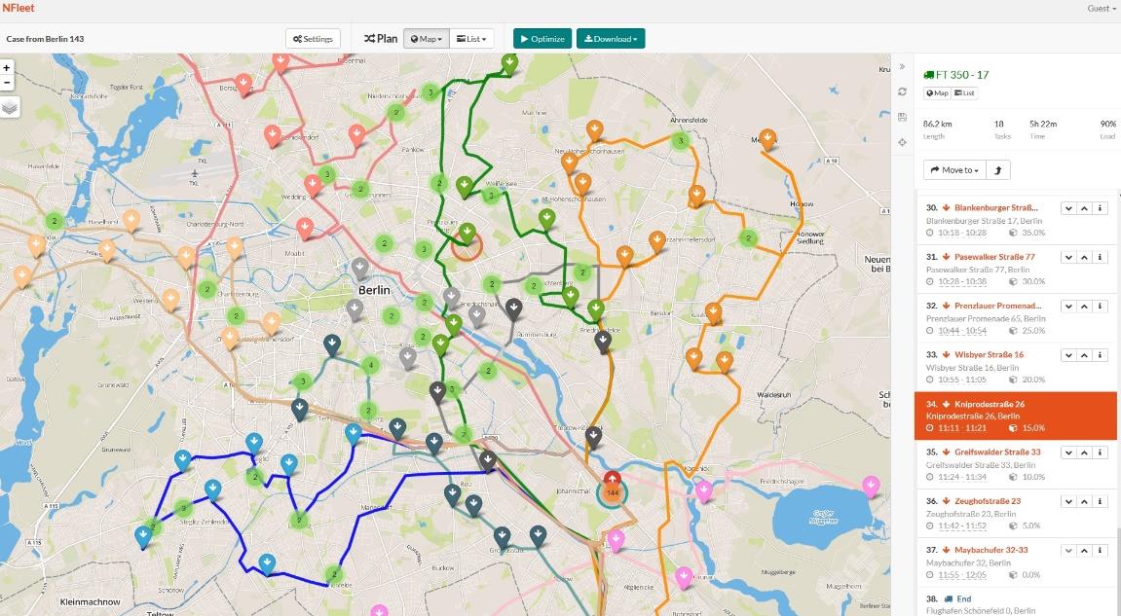Viewport: 1121px width, 616px height.
Task: Click the Settings button
Action: 314,39
